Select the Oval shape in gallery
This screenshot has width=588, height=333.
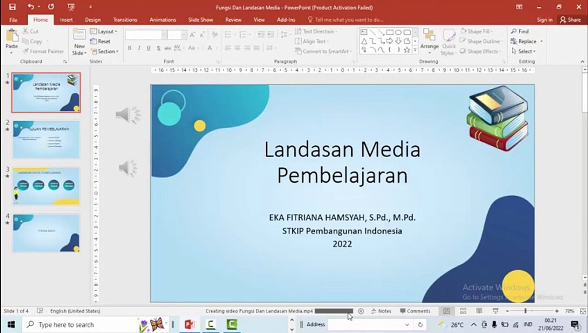[x=398, y=32]
